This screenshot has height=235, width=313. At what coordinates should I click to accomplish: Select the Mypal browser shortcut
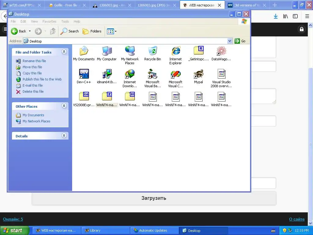(198, 76)
